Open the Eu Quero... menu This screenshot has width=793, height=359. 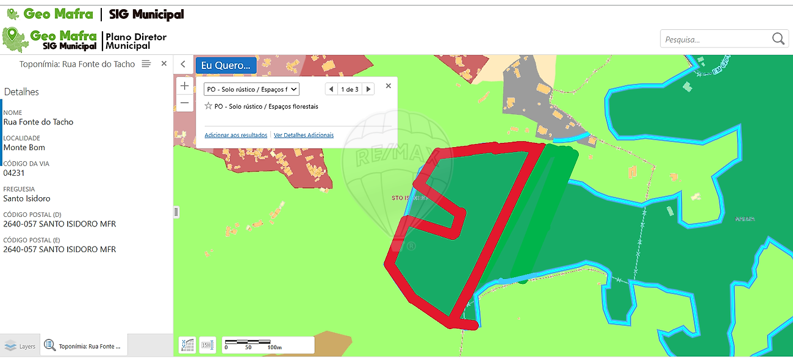(226, 65)
